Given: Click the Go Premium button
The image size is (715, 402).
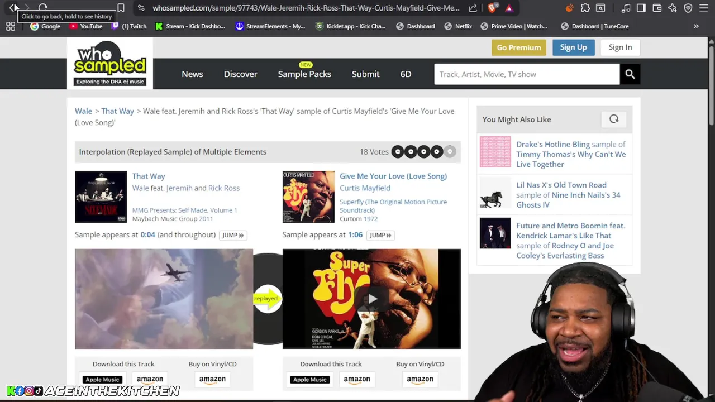Looking at the screenshot, I should coord(519,47).
